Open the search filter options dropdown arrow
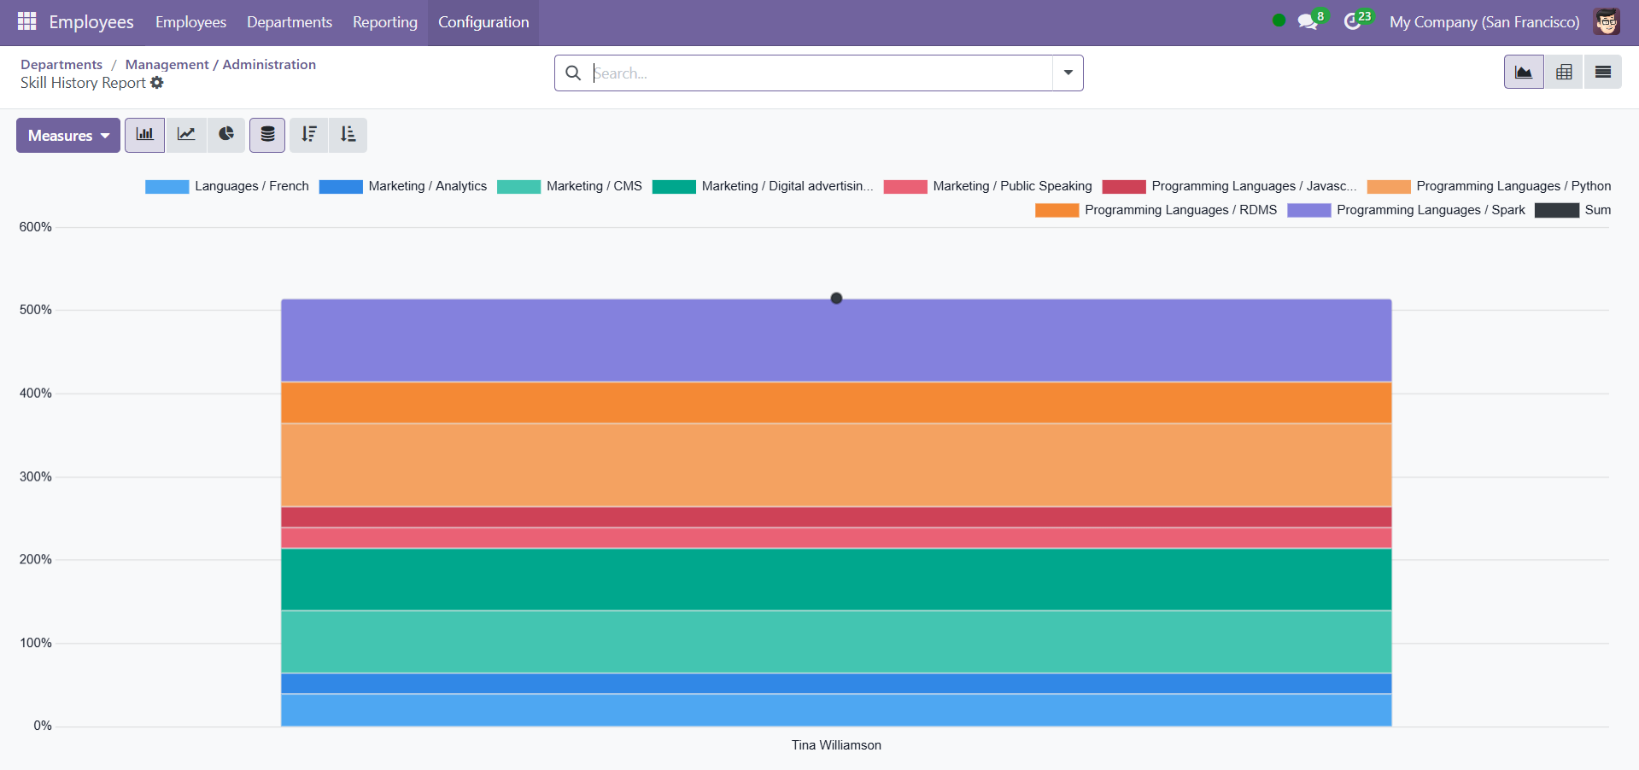 point(1068,73)
